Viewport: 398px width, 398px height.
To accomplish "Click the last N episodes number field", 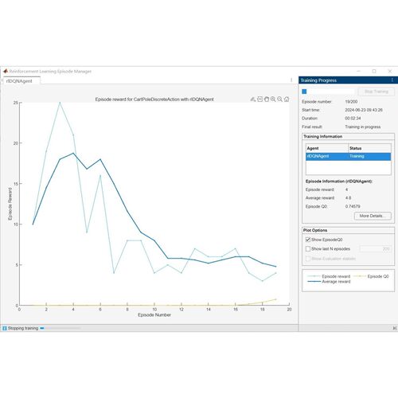I will [375, 249].
